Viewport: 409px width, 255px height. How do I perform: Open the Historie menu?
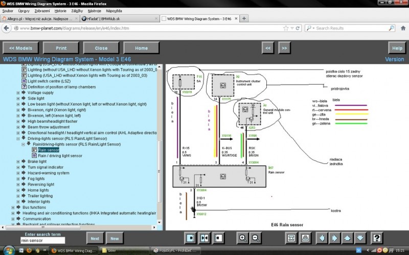[x=60, y=11]
